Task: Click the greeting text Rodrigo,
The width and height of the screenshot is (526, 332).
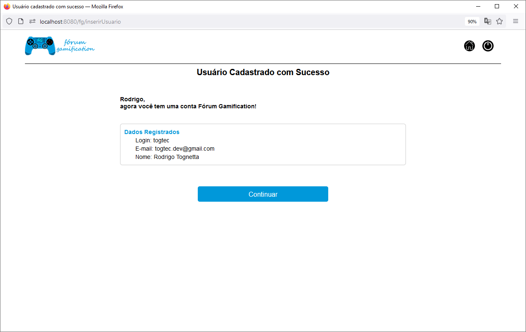Action: coord(133,99)
